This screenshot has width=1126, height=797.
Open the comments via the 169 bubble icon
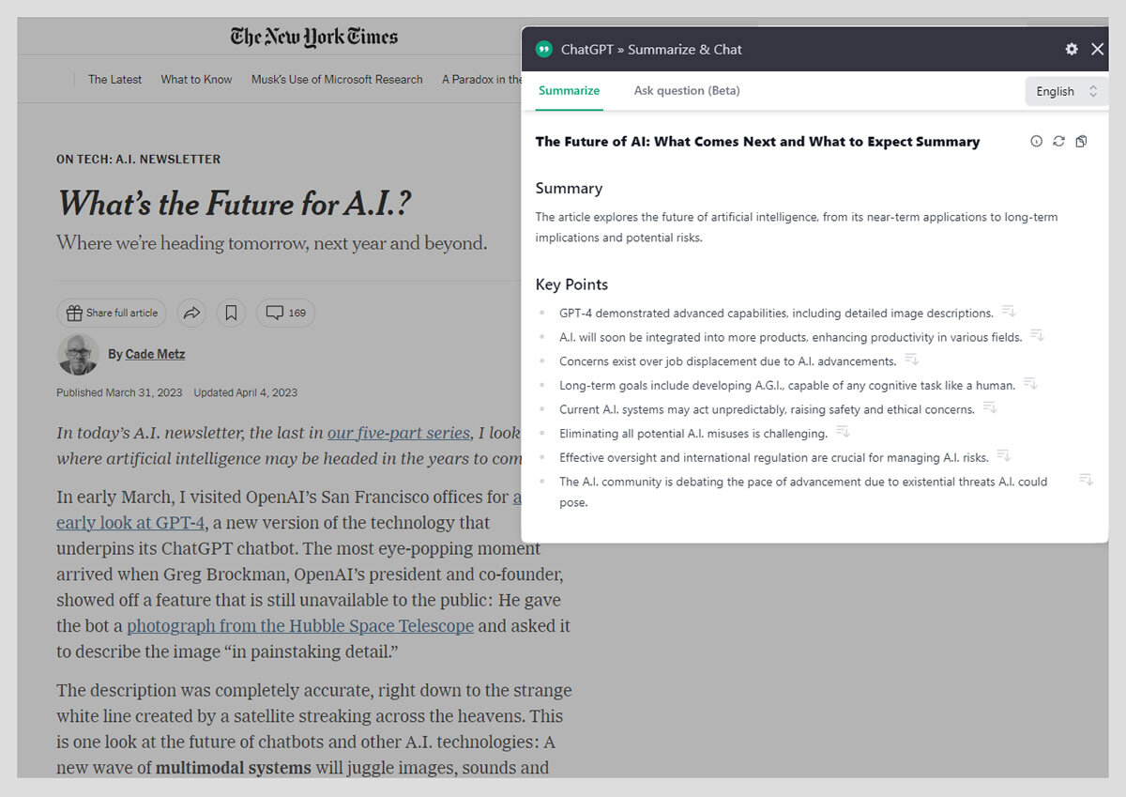click(x=285, y=313)
